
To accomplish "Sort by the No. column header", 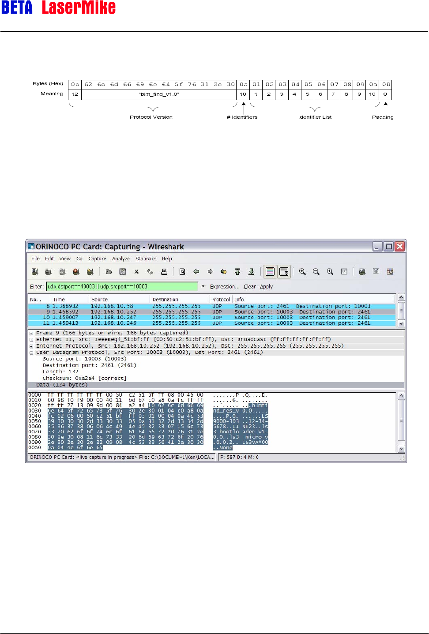I will (39, 300).
